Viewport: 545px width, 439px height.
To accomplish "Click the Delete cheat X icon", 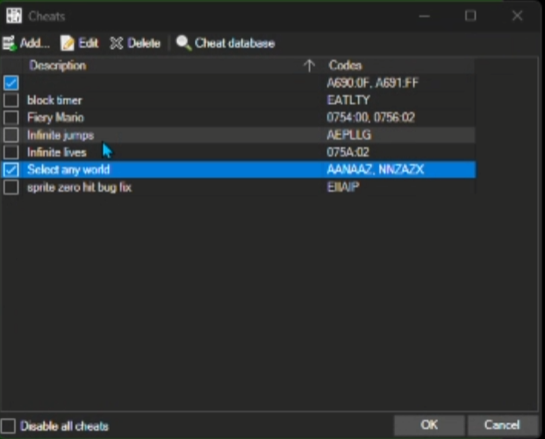I will pyautogui.click(x=116, y=43).
